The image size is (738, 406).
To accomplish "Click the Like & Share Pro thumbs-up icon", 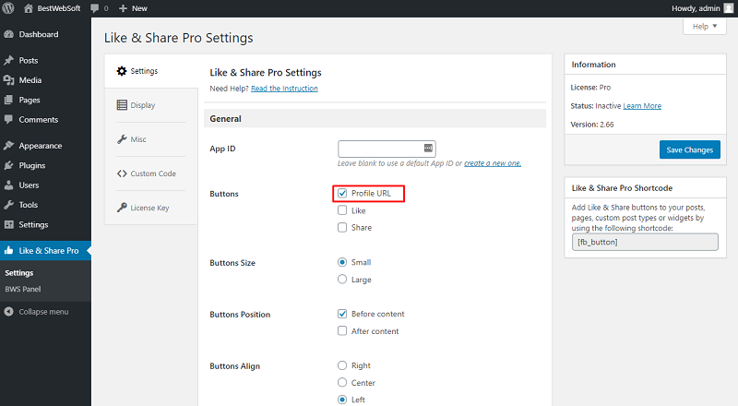I will pyautogui.click(x=8, y=251).
